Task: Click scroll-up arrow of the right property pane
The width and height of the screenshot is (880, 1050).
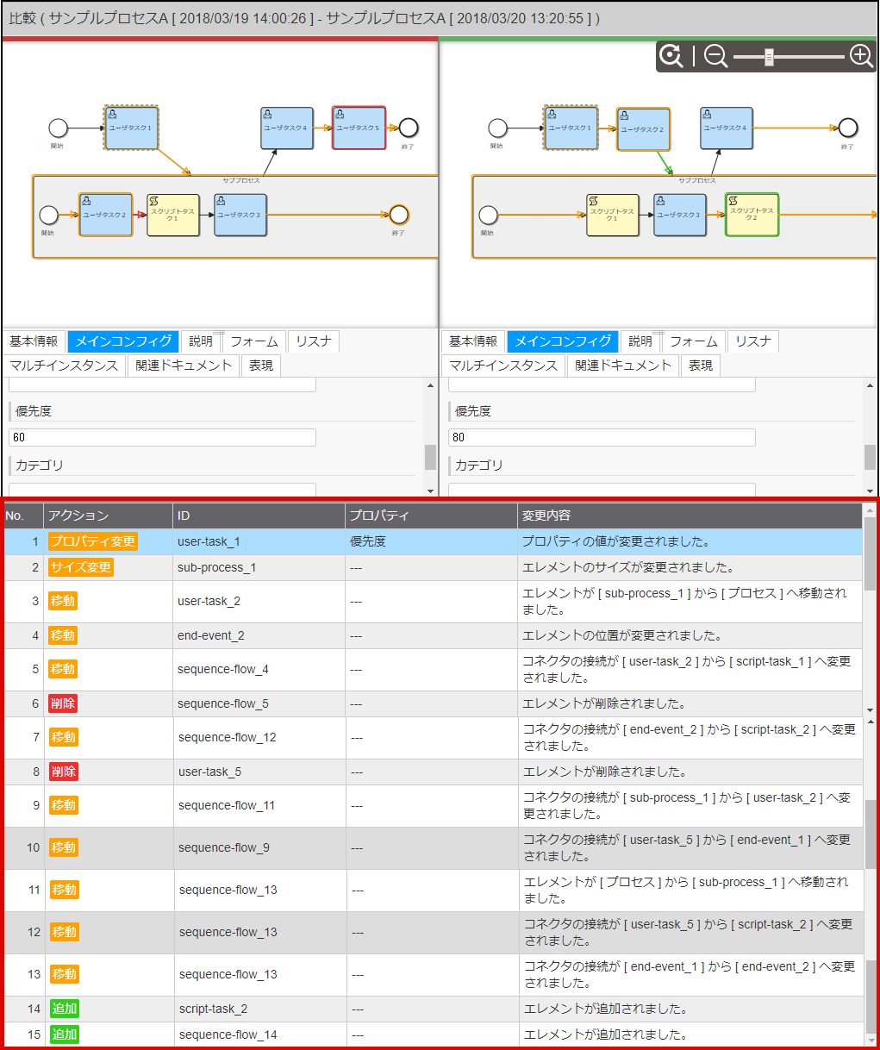Action: (871, 384)
